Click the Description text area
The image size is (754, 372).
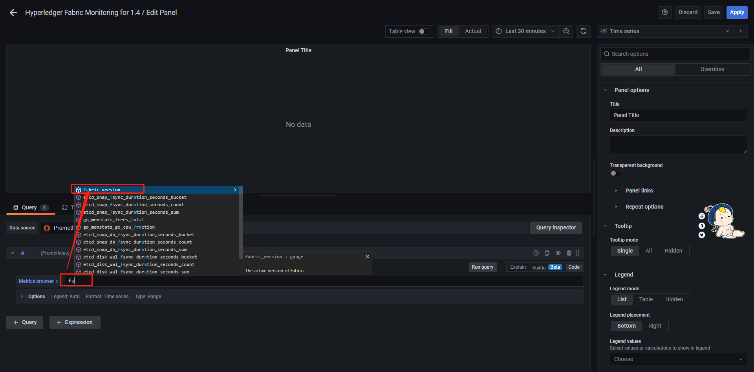tap(678, 145)
